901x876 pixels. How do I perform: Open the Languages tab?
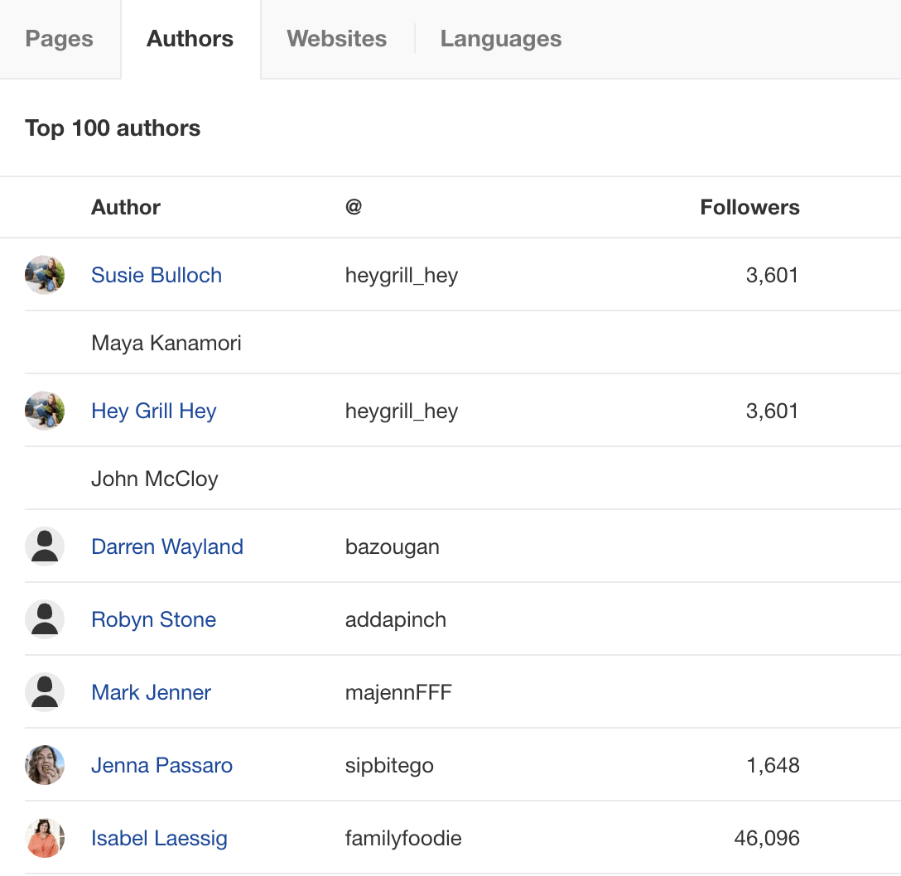[500, 38]
